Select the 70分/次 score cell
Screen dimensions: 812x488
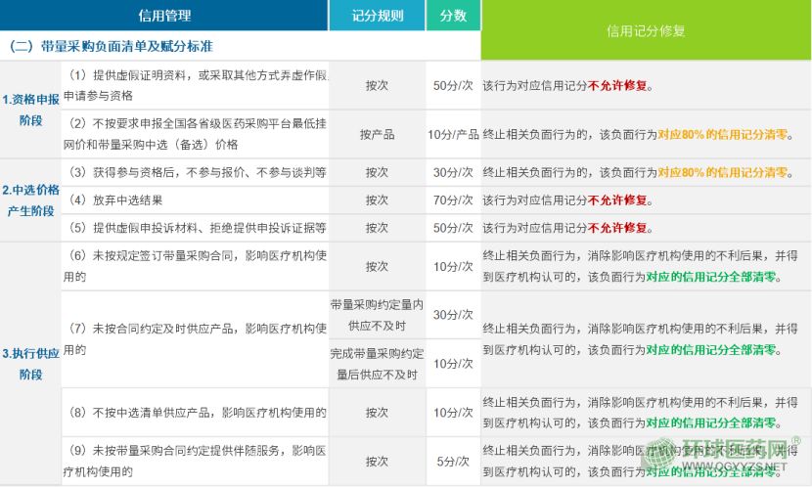[x=453, y=200]
